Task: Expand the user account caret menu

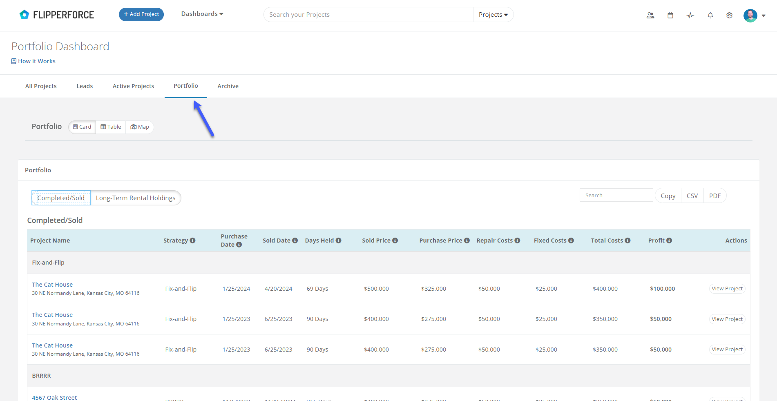Action: point(764,16)
